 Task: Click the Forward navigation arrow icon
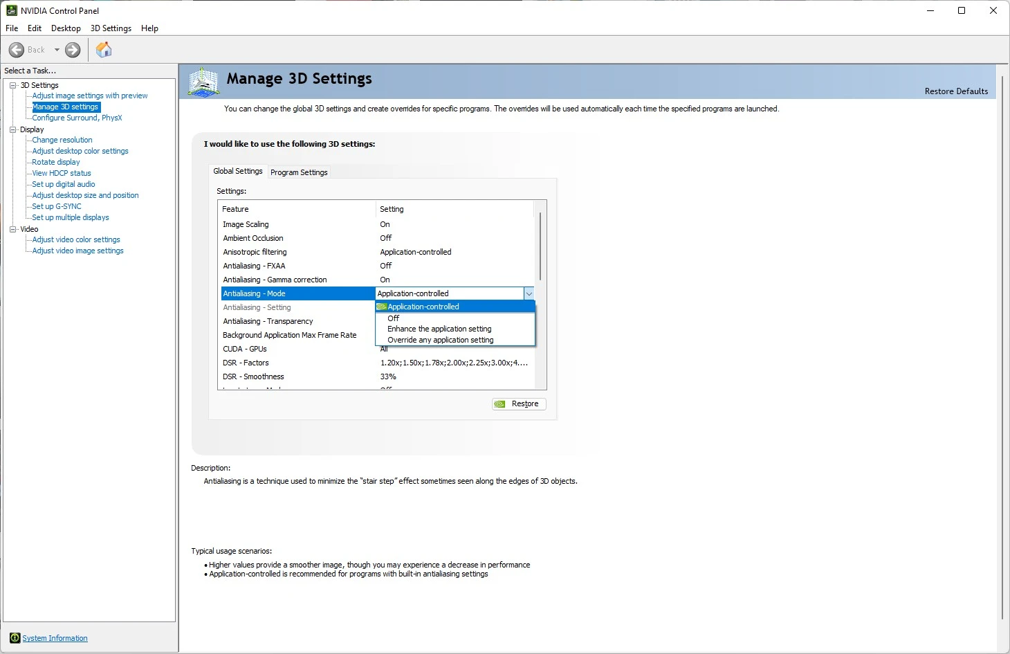(x=72, y=49)
